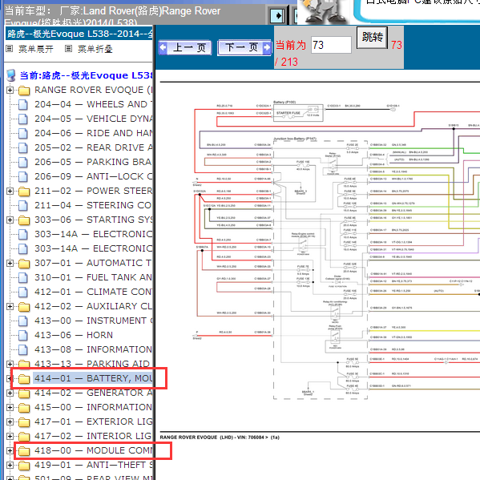Click the page icon of 413—06 HORN
This screenshot has height=480, width=480.
click(x=23, y=335)
